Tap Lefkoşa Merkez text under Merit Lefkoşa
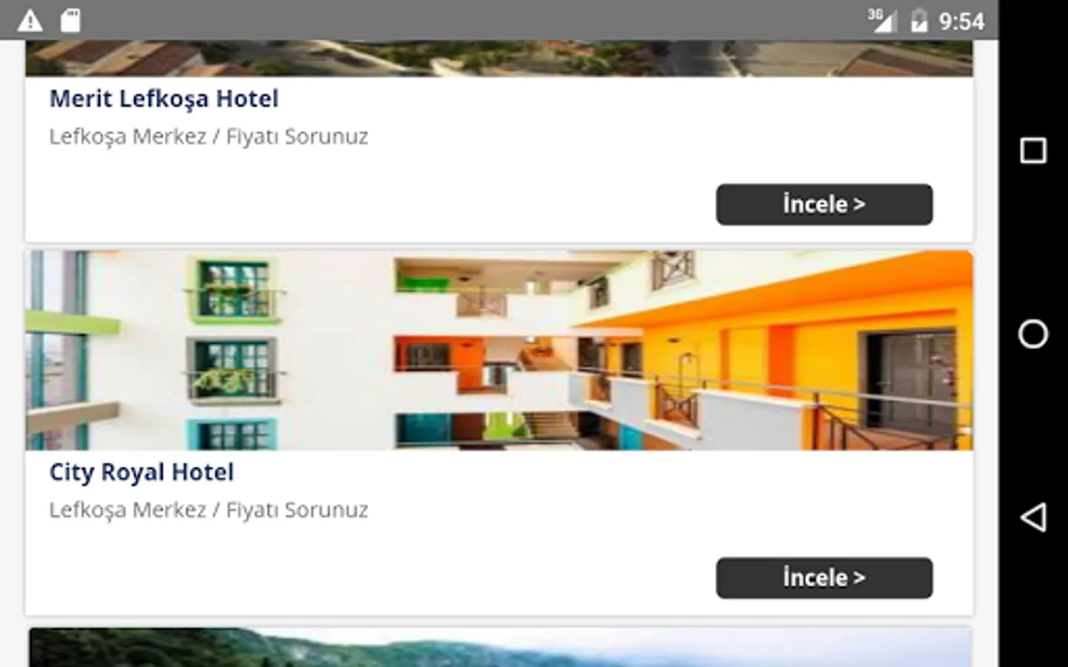 [x=128, y=137]
